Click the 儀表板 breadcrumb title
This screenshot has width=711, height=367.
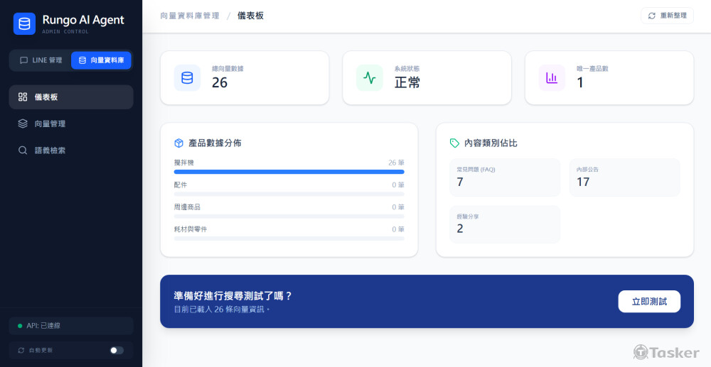point(250,16)
